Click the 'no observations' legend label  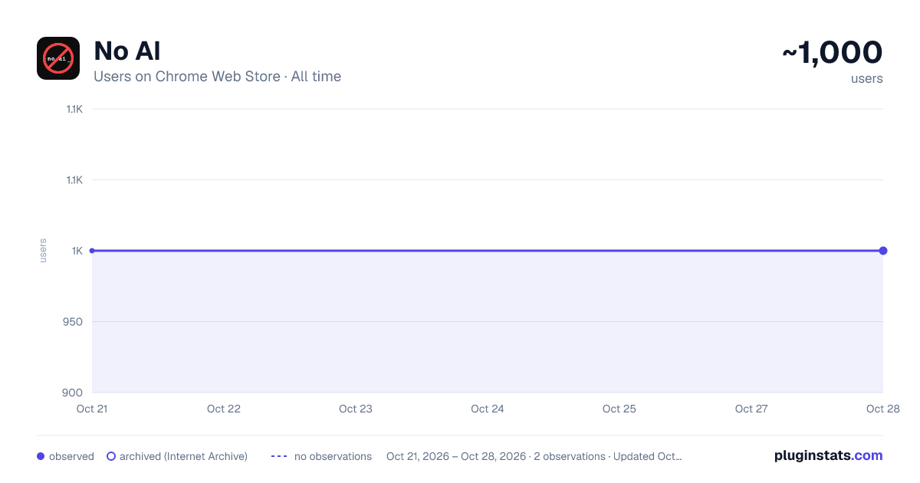[333, 456]
